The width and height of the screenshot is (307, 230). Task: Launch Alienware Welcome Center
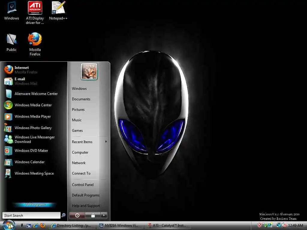[34, 94]
